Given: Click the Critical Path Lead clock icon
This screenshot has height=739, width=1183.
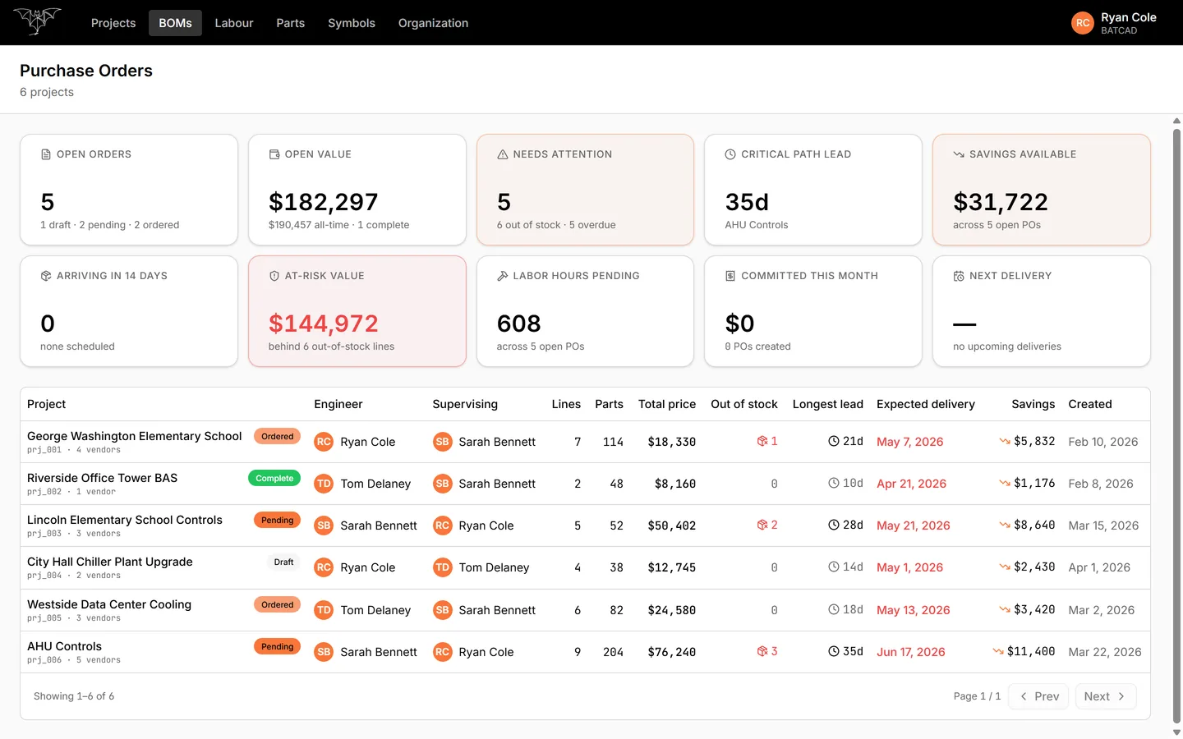Looking at the screenshot, I should pos(730,154).
